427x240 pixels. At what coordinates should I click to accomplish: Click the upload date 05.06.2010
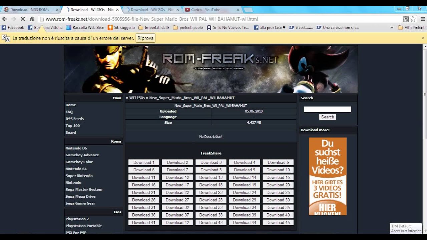(x=254, y=111)
